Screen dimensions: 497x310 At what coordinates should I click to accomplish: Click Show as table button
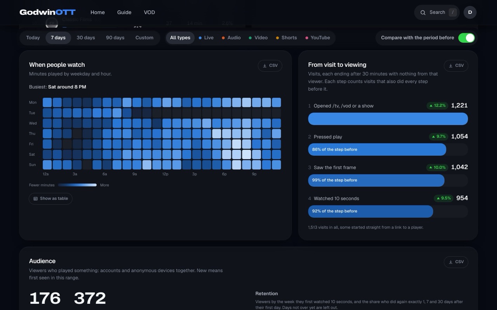click(50, 199)
